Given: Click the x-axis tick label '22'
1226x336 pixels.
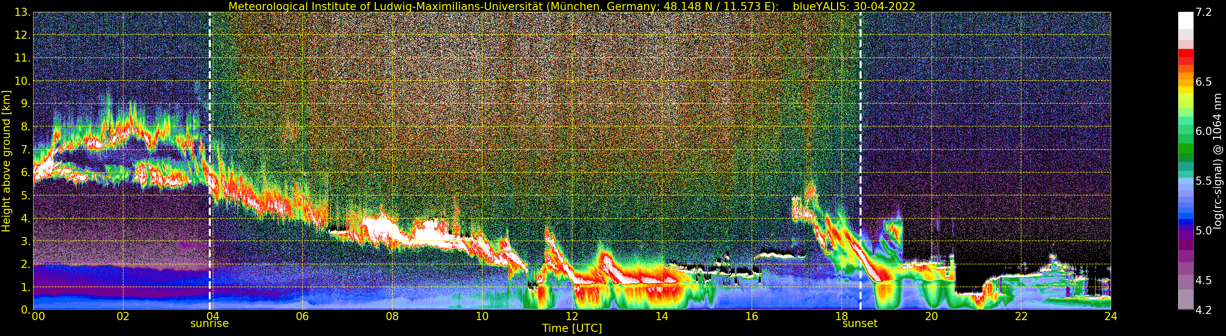Looking at the screenshot, I should (1021, 316).
